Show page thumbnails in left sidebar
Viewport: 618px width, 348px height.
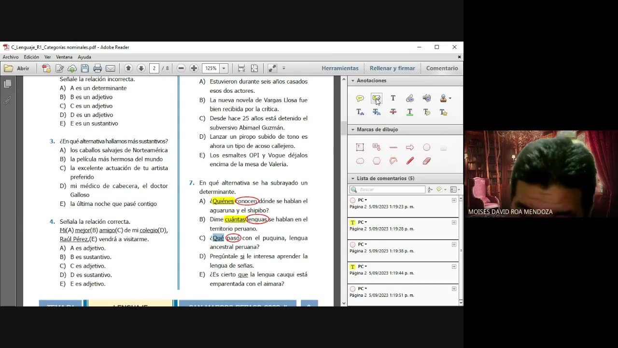[x=7, y=84]
